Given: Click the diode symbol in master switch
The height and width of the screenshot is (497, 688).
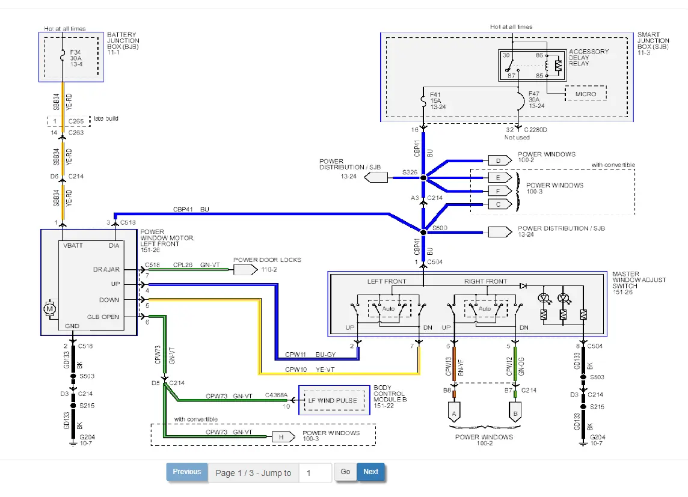Looking at the screenshot, I should (523, 285).
